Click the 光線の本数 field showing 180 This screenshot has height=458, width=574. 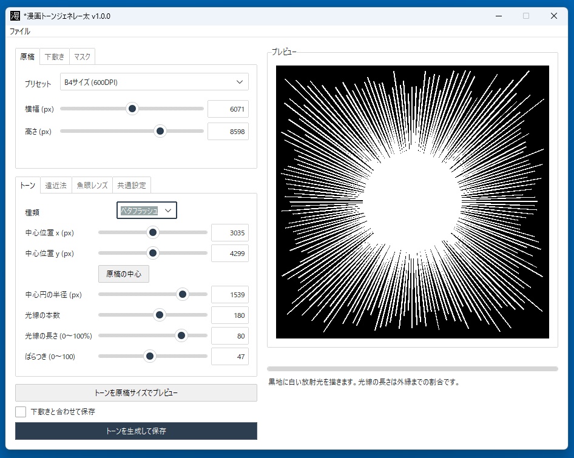click(x=230, y=315)
